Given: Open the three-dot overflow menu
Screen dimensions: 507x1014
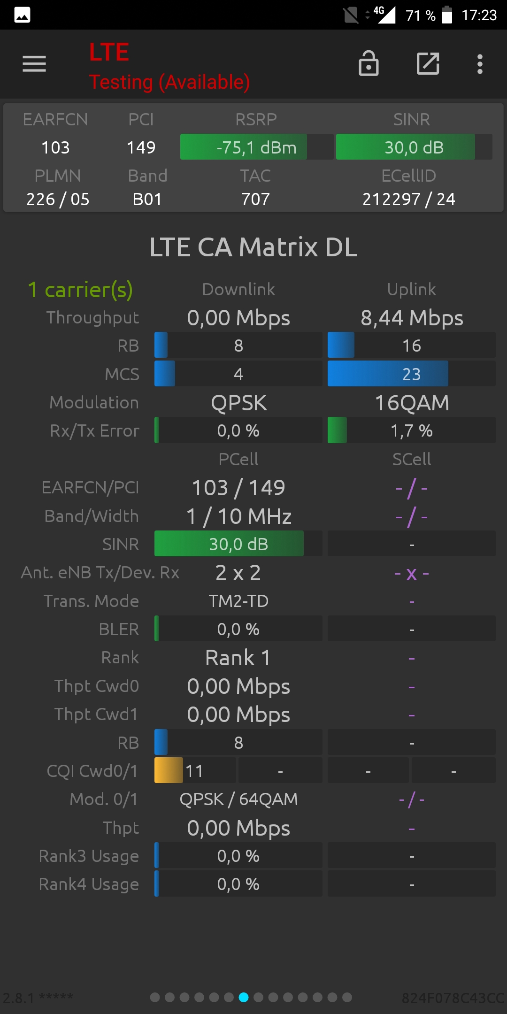Looking at the screenshot, I should pyautogui.click(x=480, y=64).
